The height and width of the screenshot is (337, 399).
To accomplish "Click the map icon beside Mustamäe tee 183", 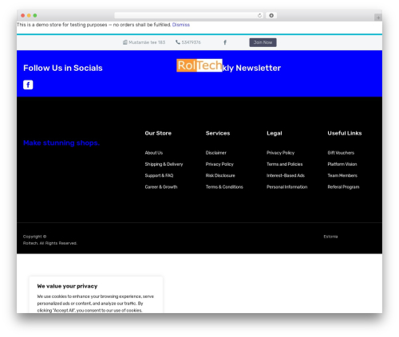I will 125,42.
